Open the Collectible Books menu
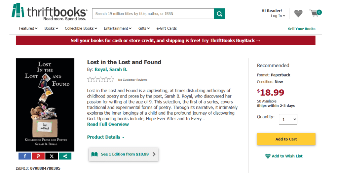This screenshot has width=338, height=174. click(x=81, y=28)
